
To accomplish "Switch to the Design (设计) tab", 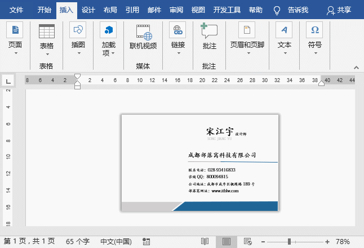I will pyautogui.click(x=88, y=10).
